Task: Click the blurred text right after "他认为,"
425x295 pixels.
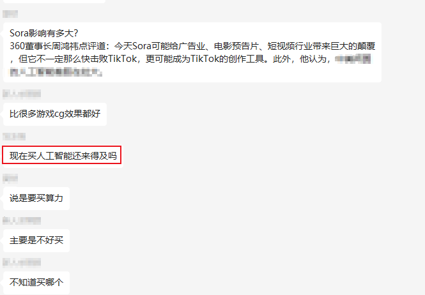Action: 353,59
